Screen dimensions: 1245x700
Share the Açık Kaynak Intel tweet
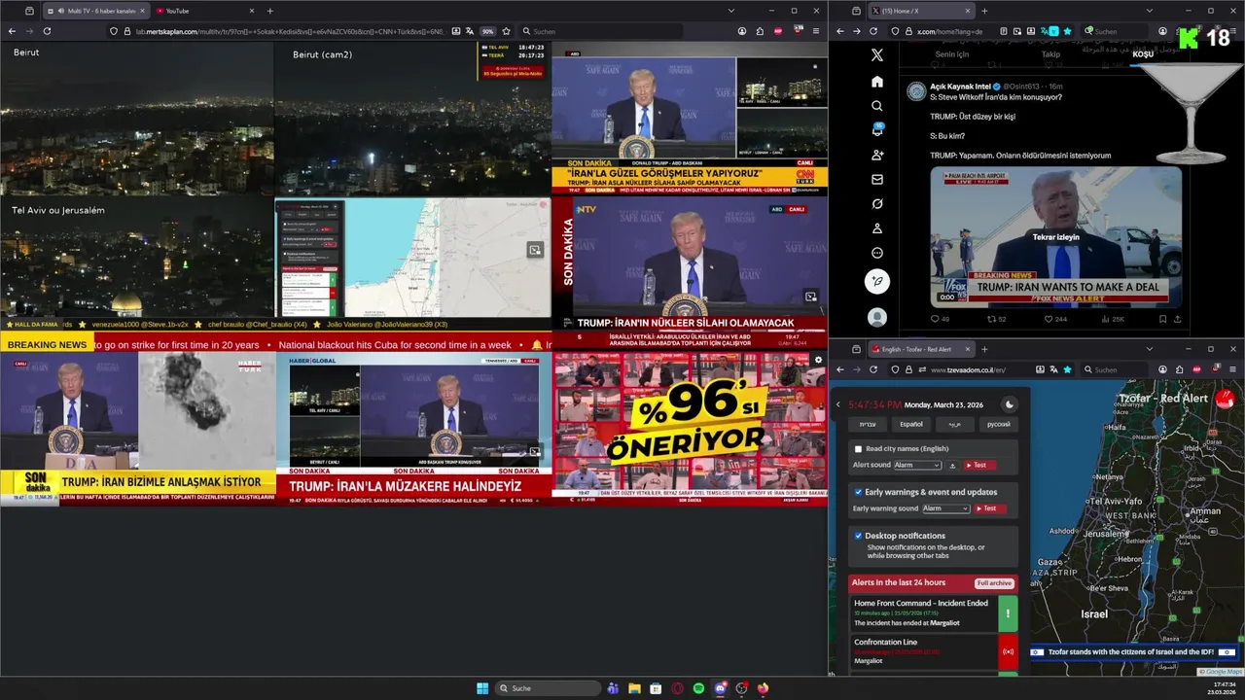click(1178, 319)
